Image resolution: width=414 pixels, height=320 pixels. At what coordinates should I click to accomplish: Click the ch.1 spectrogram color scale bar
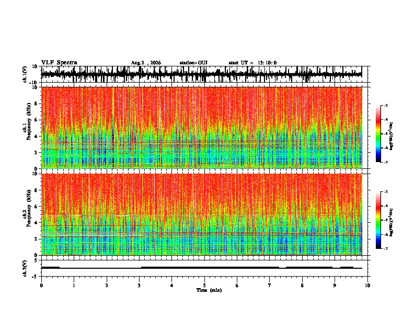(x=378, y=134)
